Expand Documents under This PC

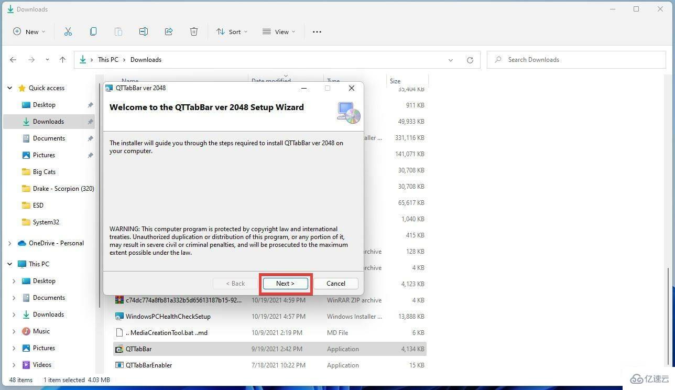tap(14, 298)
